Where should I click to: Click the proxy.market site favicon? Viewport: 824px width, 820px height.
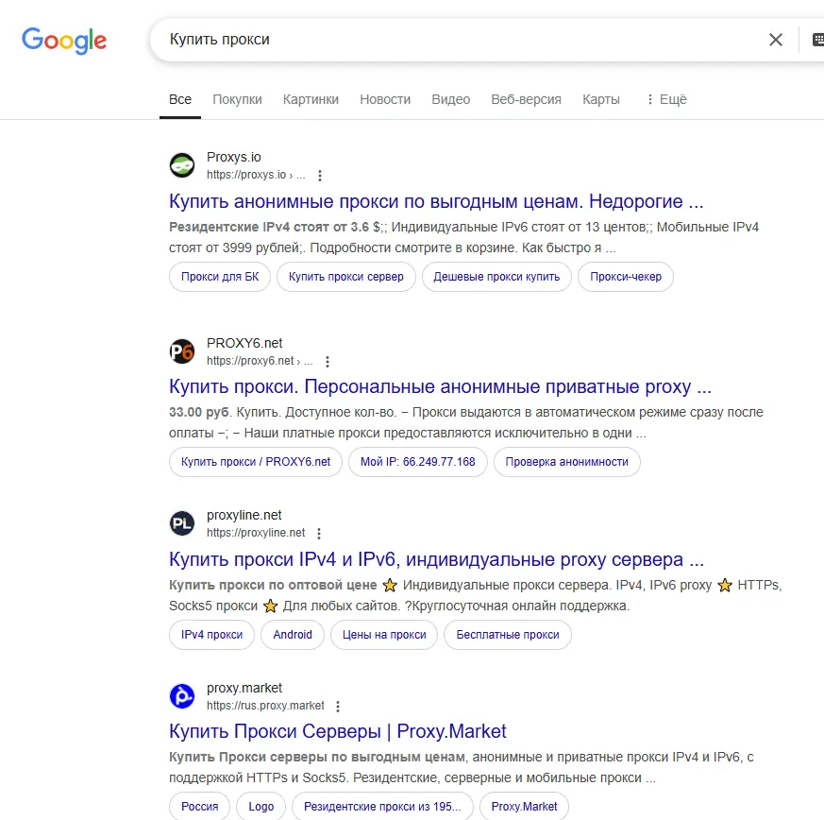182,696
